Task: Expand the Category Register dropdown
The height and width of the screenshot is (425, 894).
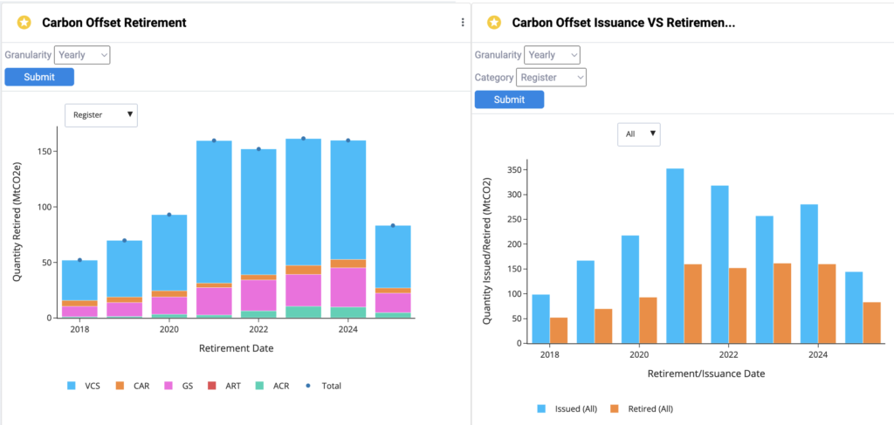Action: (551, 78)
